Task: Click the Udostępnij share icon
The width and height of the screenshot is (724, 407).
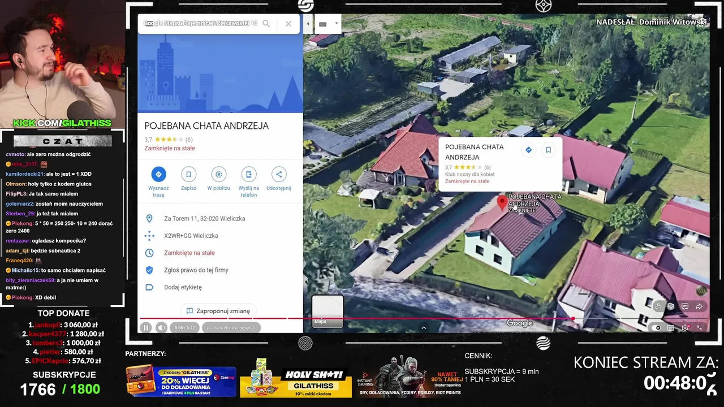Action: tap(278, 174)
